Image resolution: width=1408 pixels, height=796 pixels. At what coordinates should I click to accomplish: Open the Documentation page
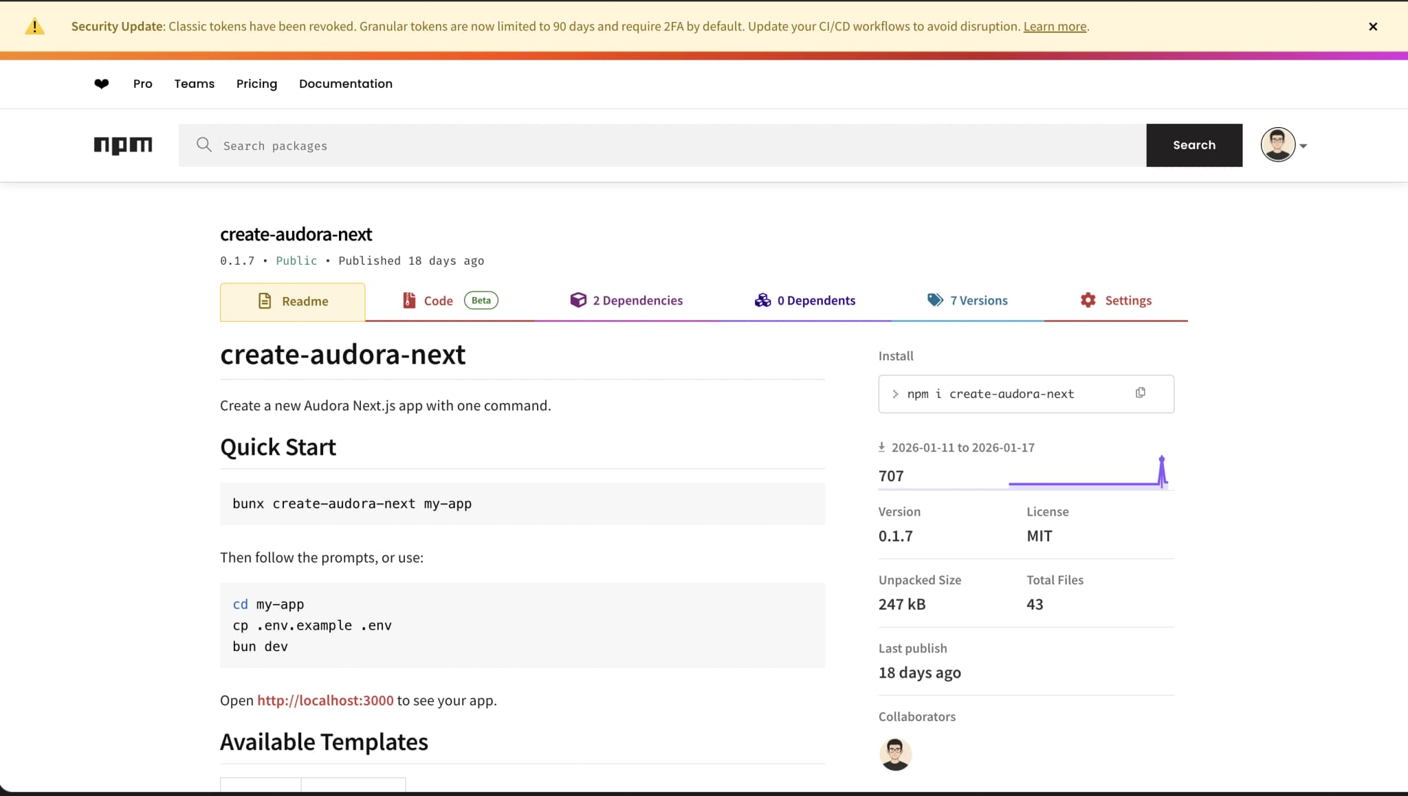click(346, 83)
